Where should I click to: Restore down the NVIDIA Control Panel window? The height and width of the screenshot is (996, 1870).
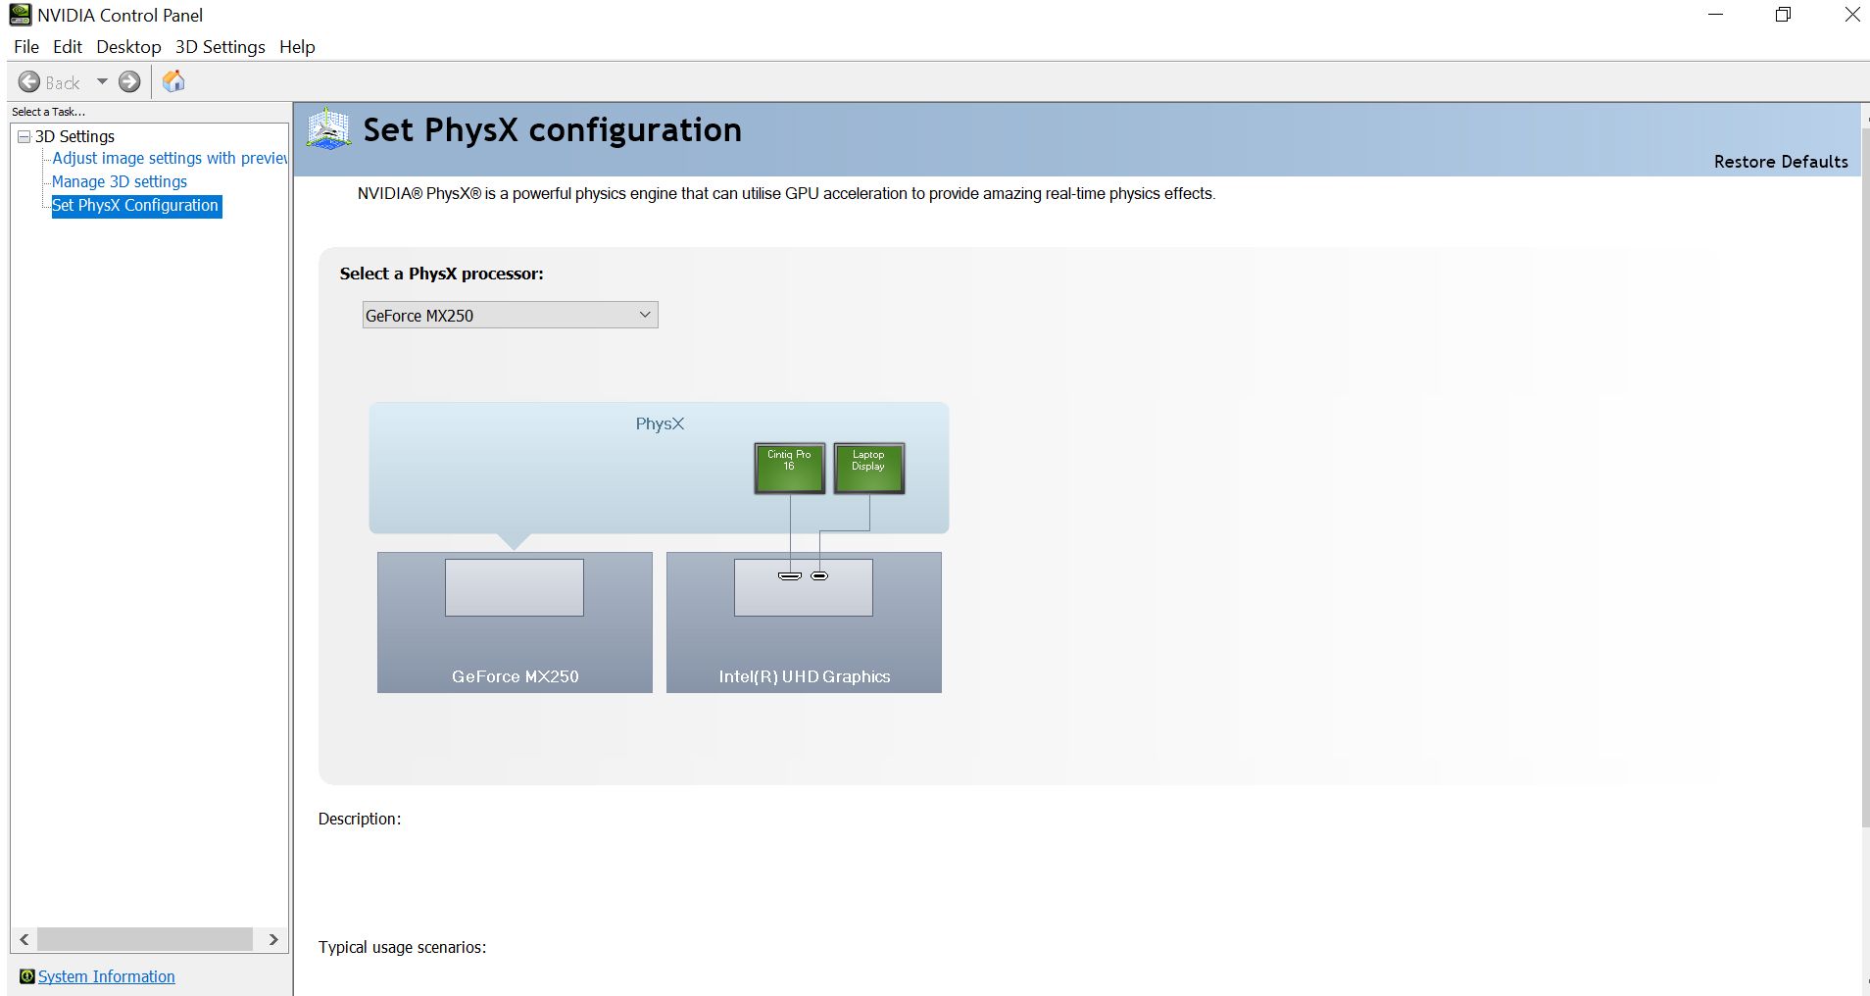click(1784, 15)
